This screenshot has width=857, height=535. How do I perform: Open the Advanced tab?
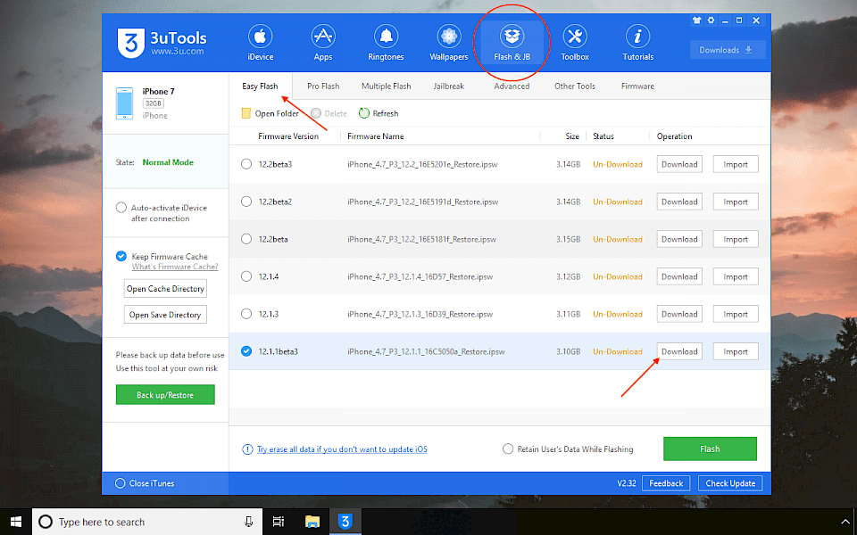[512, 86]
